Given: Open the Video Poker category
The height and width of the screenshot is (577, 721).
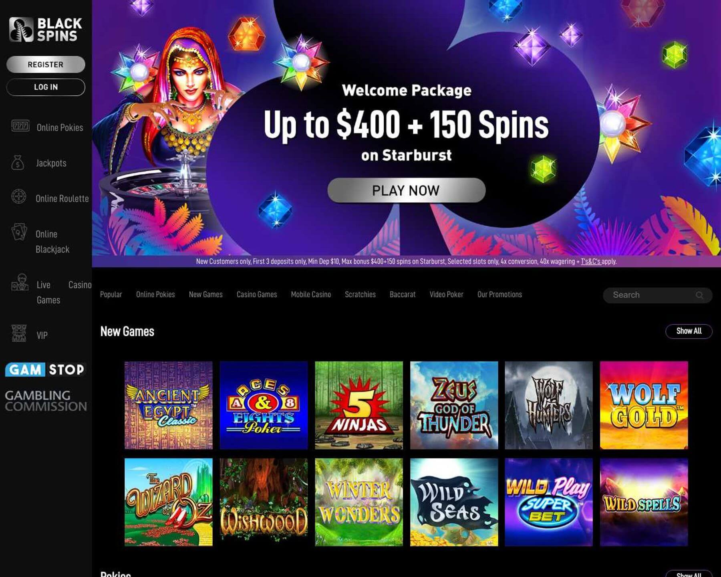Looking at the screenshot, I should 446,295.
